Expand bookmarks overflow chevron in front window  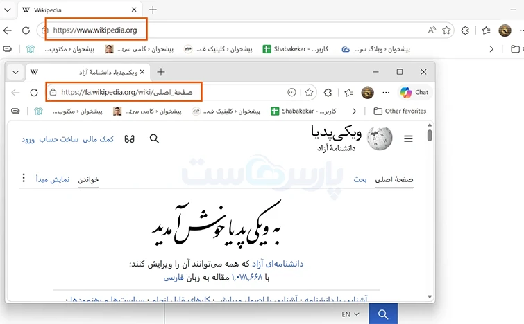click(354, 111)
